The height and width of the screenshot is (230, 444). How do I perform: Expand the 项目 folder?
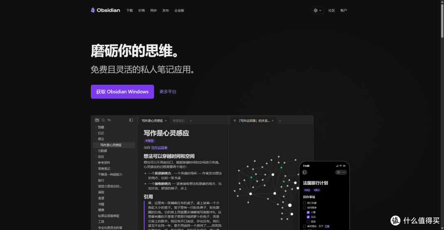(96, 157)
